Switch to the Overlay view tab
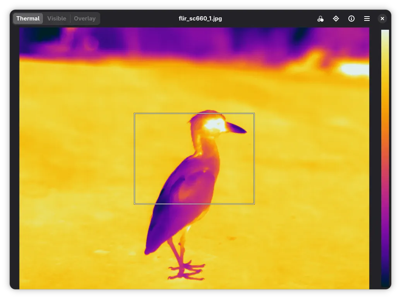Image resolution: width=401 pixels, height=299 pixels. (x=85, y=19)
